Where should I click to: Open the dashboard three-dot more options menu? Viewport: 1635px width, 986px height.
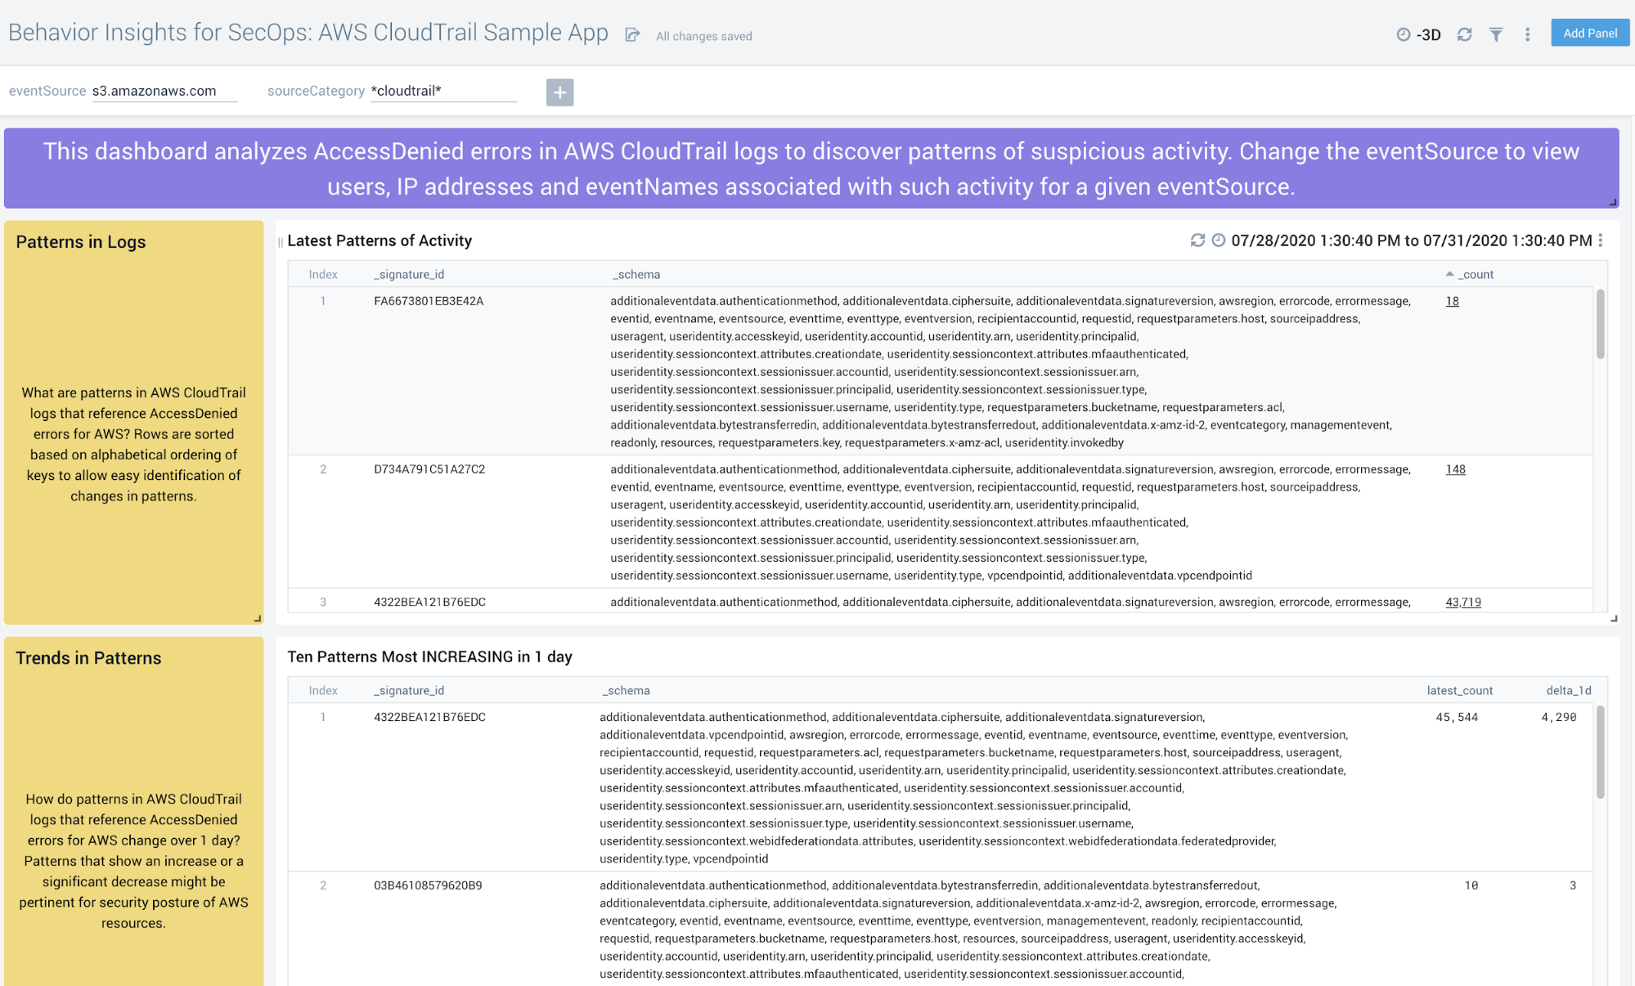(1526, 34)
